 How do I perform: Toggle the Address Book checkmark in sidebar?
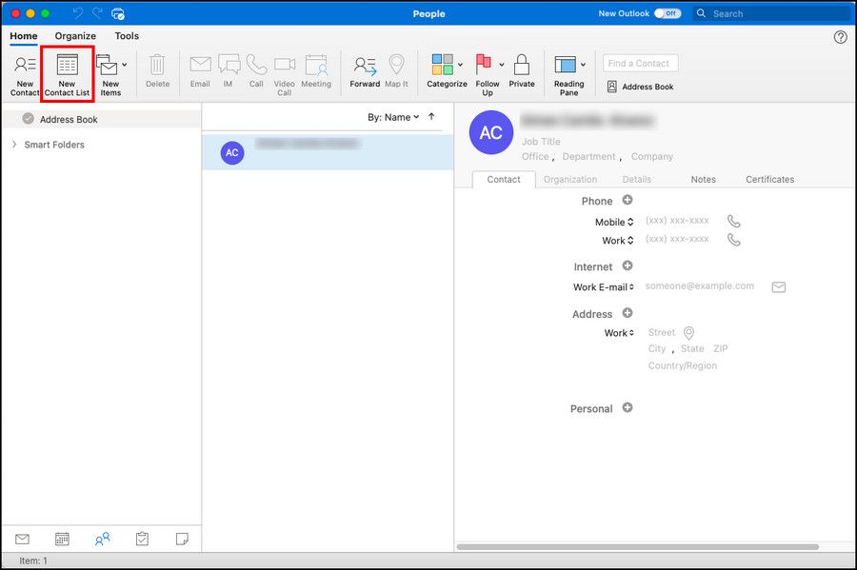28,119
